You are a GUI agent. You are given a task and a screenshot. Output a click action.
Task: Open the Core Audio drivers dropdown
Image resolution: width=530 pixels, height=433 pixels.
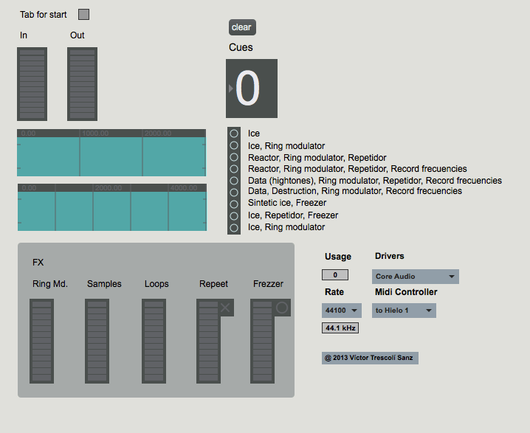(x=415, y=277)
